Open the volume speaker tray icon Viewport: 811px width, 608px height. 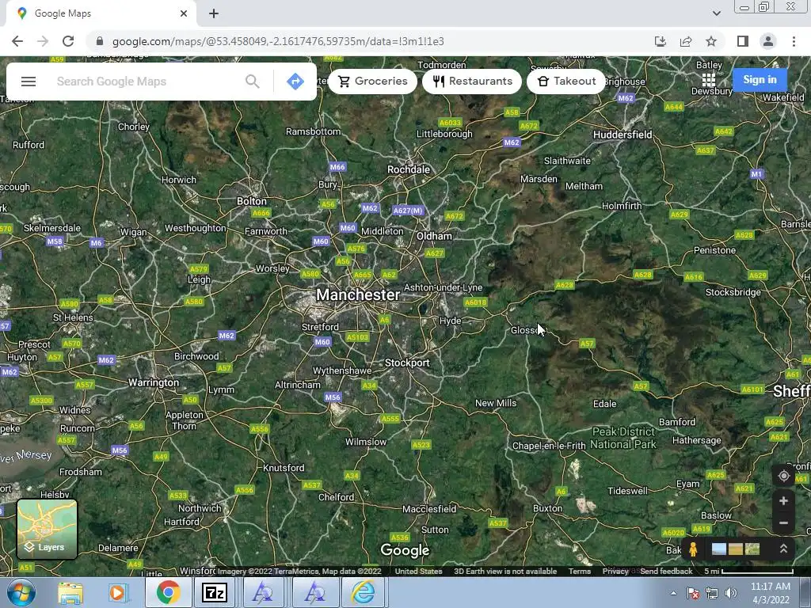click(x=730, y=594)
